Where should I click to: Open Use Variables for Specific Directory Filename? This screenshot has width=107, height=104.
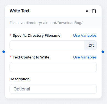pos(85,36)
